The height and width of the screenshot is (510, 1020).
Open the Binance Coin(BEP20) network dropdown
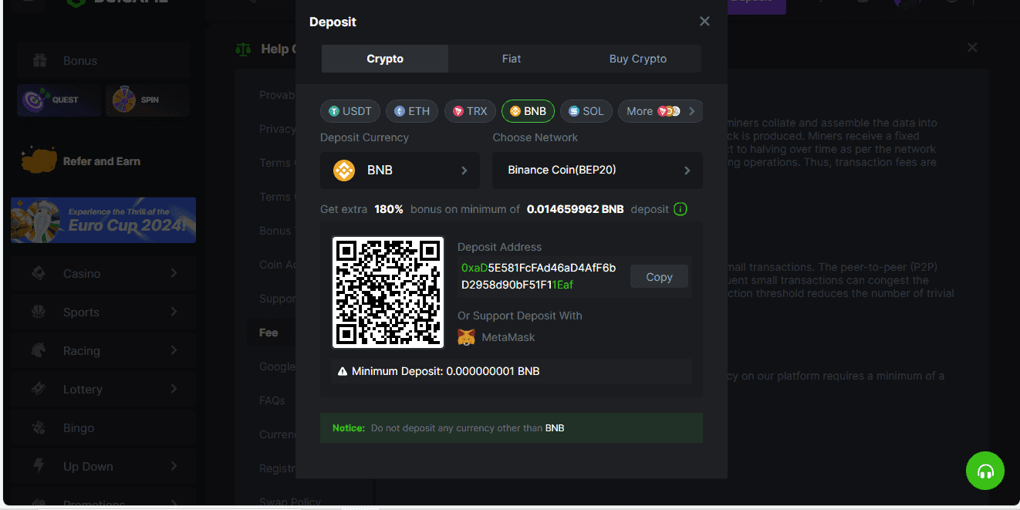click(597, 171)
